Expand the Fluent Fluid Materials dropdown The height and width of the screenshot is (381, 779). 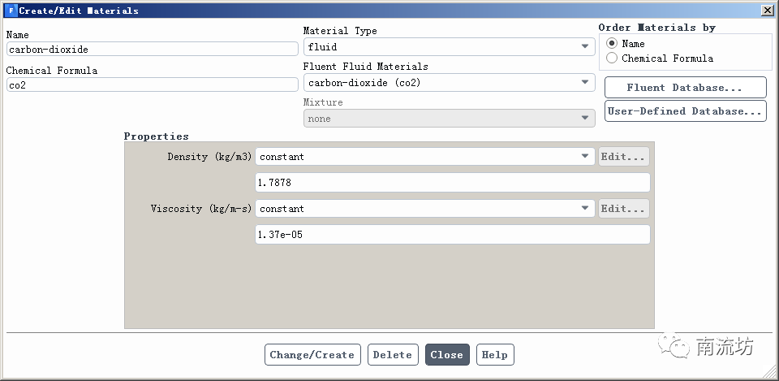pos(449,82)
